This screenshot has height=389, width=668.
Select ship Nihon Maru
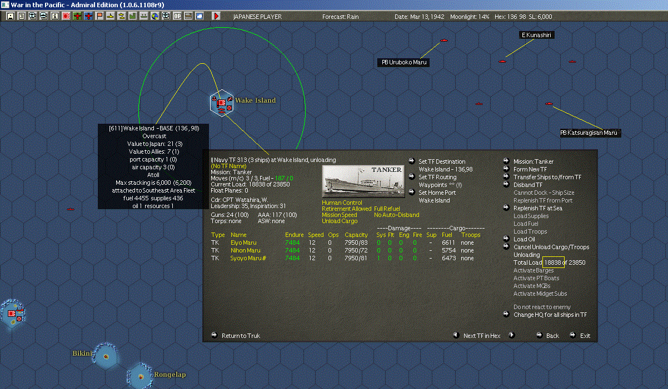[246, 250]
